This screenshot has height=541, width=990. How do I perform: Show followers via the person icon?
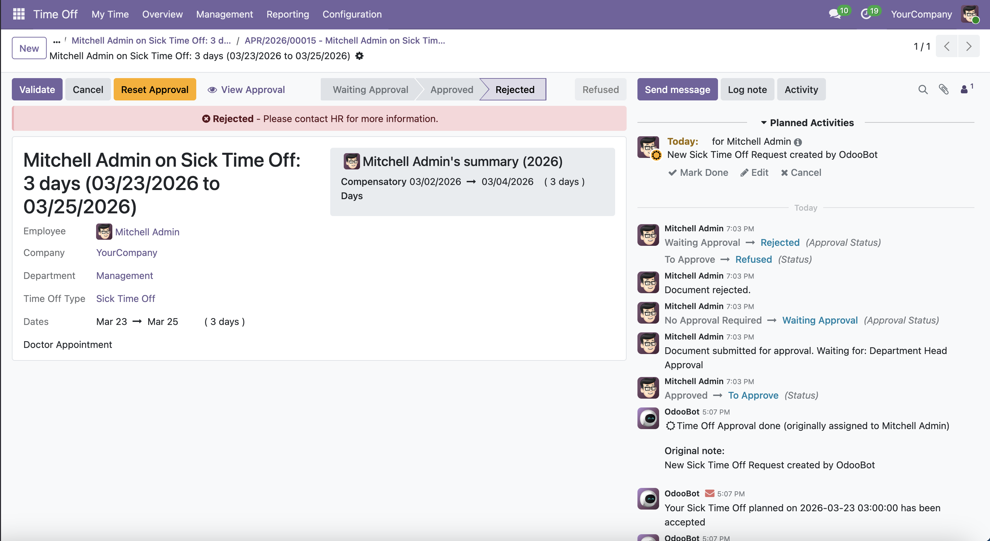pos(964,90)
